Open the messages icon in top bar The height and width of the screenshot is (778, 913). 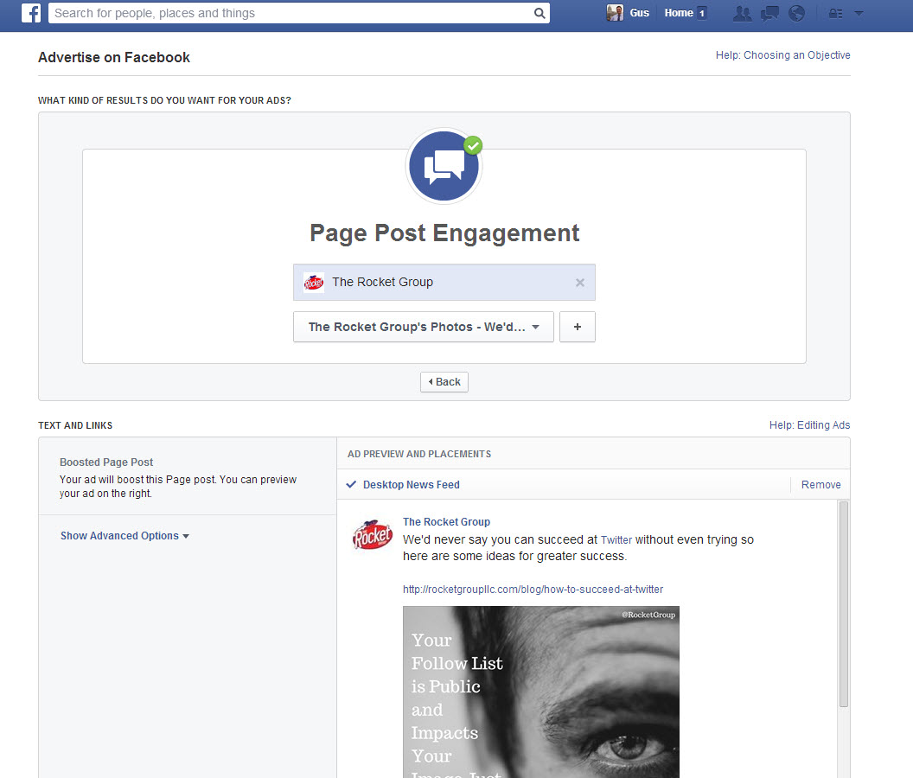(x=769, y=13)
